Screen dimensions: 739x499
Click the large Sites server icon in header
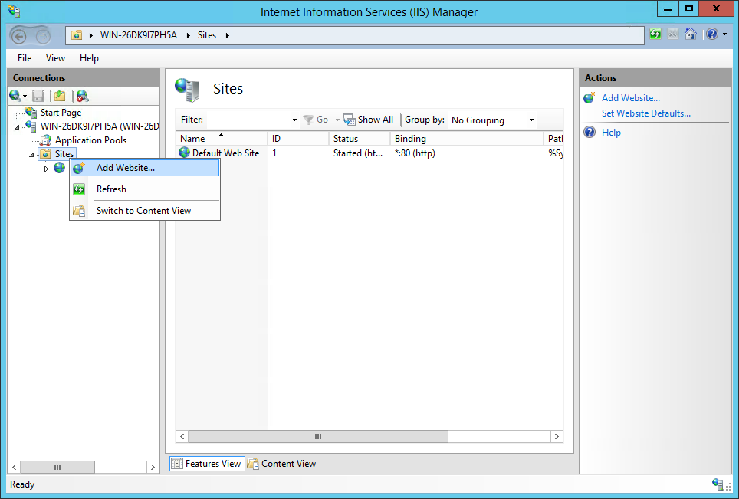click(x=188, y=90)
